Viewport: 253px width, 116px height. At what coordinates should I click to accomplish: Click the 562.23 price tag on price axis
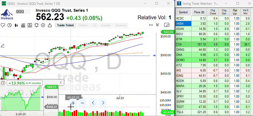tap(168, 32)
